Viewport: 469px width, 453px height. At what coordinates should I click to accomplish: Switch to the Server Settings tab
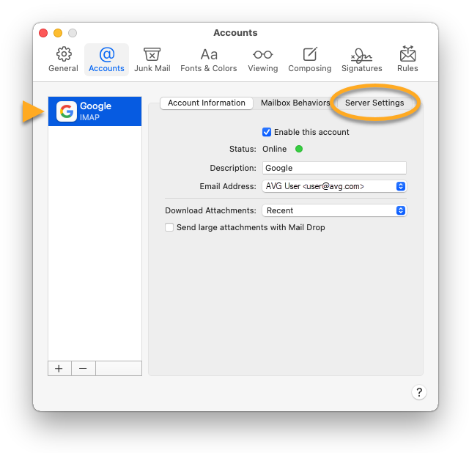click(x=374, y=103)
